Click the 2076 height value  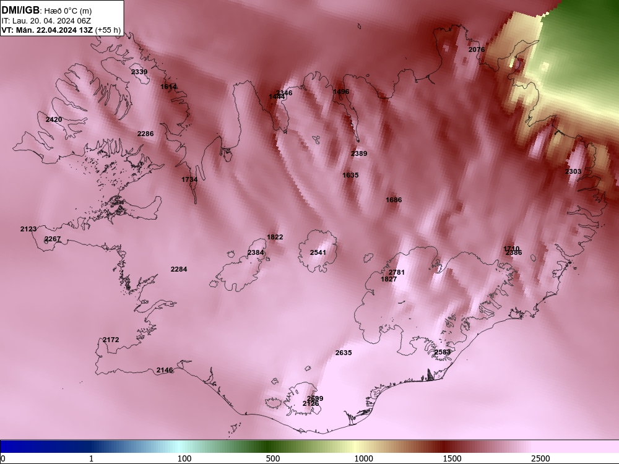(x=477, y=49)
